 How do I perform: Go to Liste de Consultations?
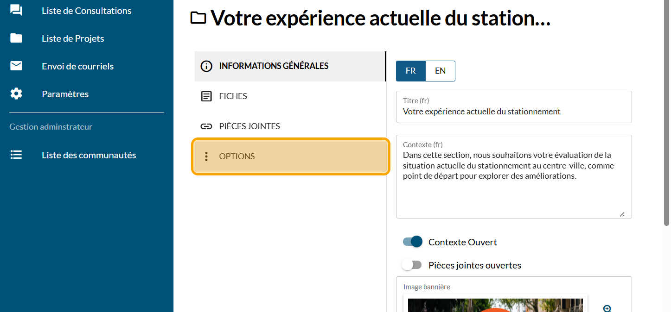tap(86, 11)
